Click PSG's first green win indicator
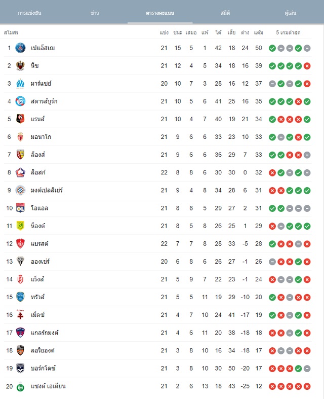324x399 pixels. 272,48
